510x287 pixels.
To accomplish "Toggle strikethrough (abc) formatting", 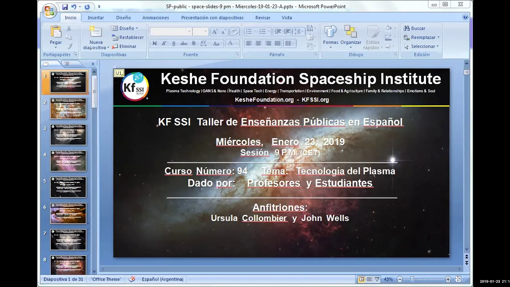I will [184, 43].
